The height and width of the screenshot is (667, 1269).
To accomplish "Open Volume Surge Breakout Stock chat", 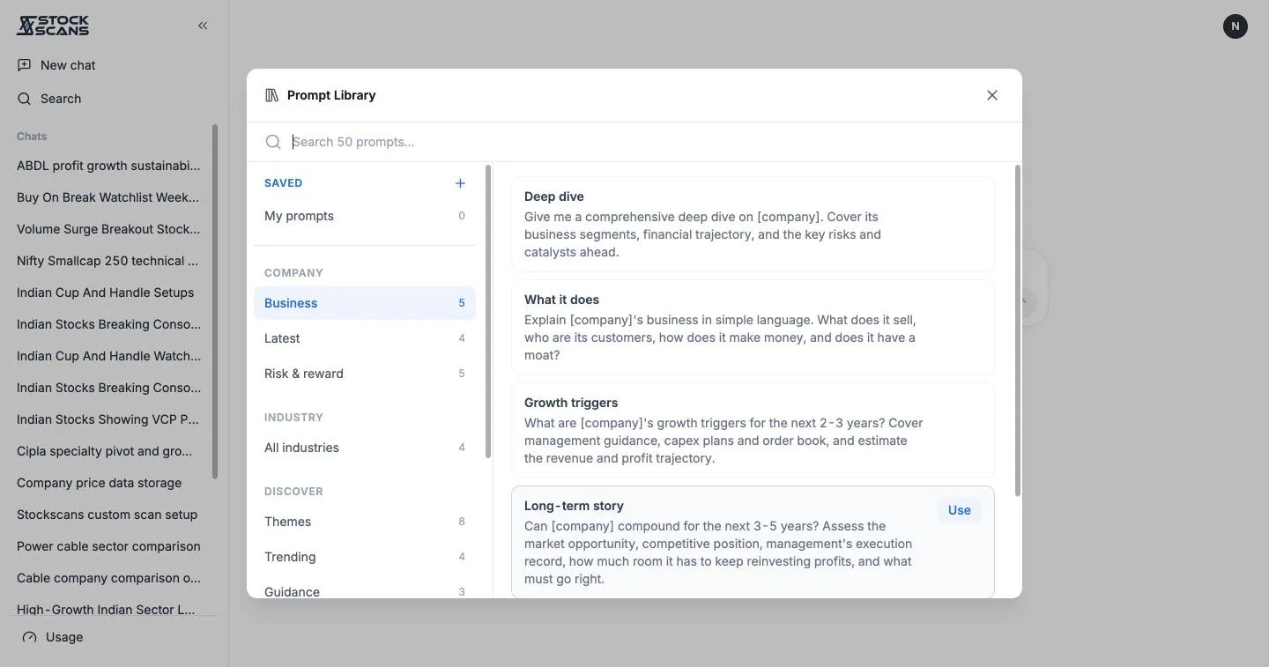I will click(x=109, y=229).
